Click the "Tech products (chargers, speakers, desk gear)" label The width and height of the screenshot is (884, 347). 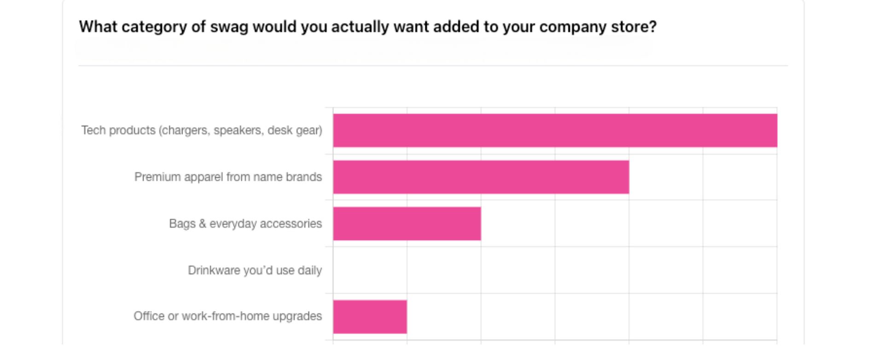coord(202,131)
